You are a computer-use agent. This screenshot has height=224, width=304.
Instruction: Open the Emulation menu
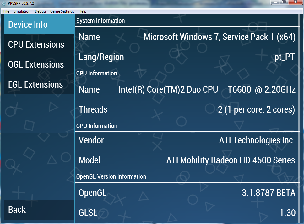click(x=22, y=11)
